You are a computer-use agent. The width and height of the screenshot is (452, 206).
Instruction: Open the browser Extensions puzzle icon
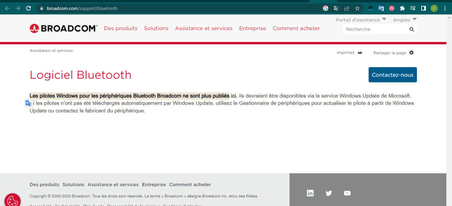pos(402,8)
